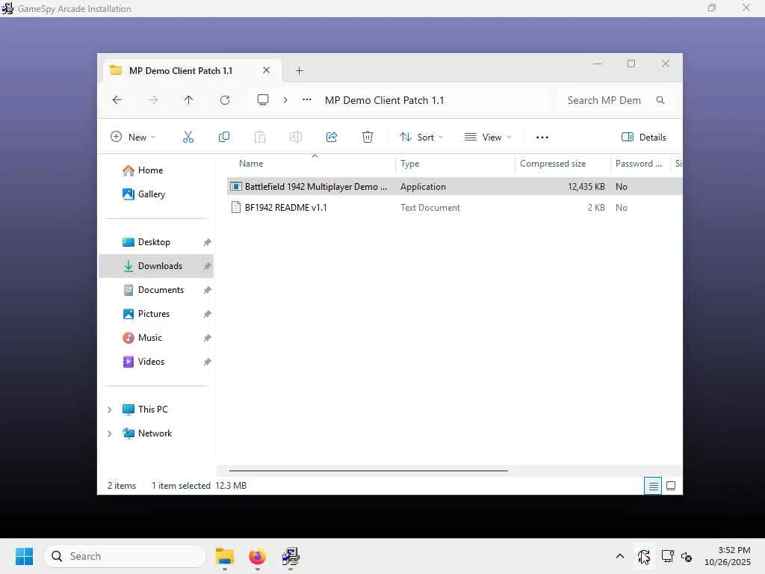Unpin Desktop using its pin icon
The height and width of the screenshot is (574, 765).
tap(208, 242)
